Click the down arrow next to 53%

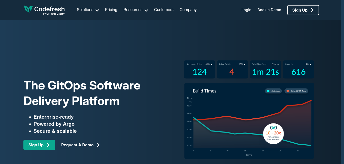tap(278, 64)
